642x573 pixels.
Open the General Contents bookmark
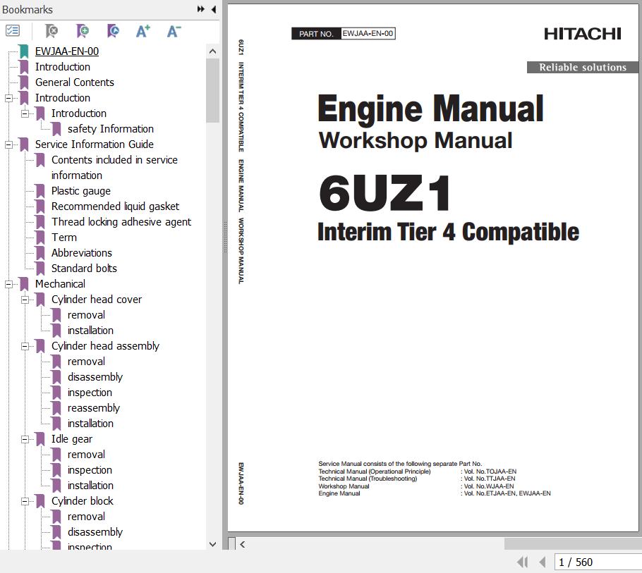tap(75, 82)
